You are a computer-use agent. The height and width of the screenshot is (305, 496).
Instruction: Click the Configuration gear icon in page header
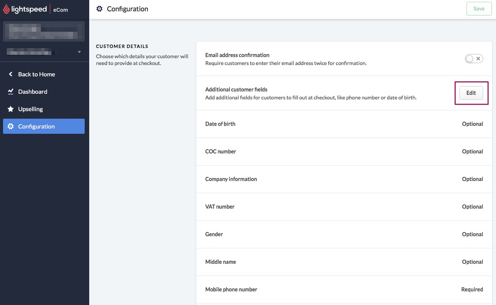(x=99, y=9)
